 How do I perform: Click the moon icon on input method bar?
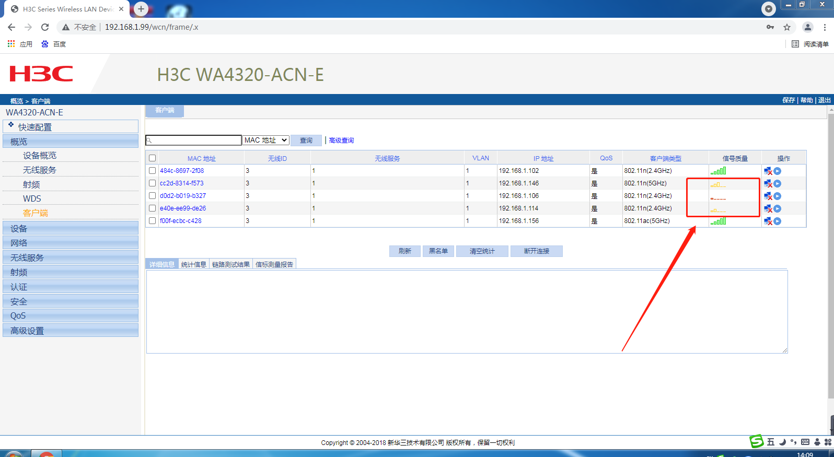point(783,442)
